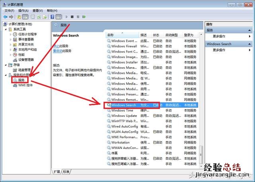This screenshot has width=255, height=182.
Task: Open the 帮助(H) menu
Action: [x=52, y=11]
